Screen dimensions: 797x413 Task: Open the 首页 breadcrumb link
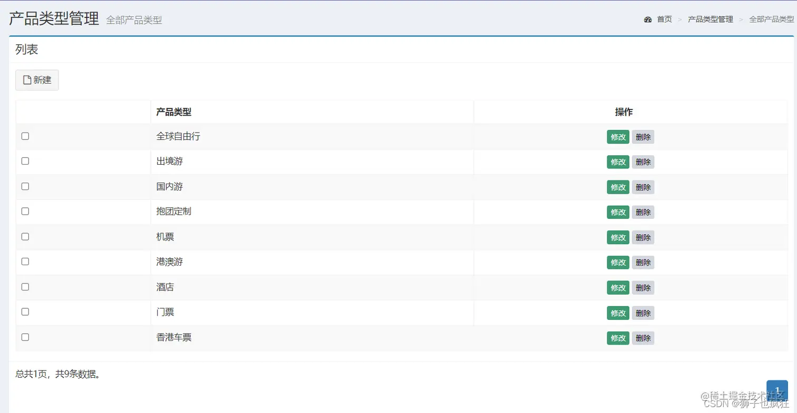pyautogui.click(x=664, y=19)
